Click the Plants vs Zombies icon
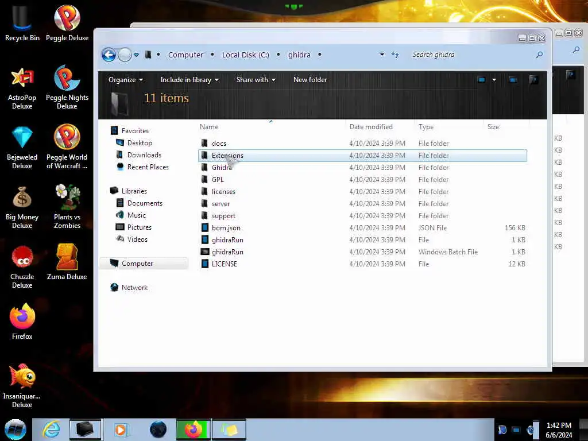The height and width of the screenshot is (441, 588). point(67,207)
